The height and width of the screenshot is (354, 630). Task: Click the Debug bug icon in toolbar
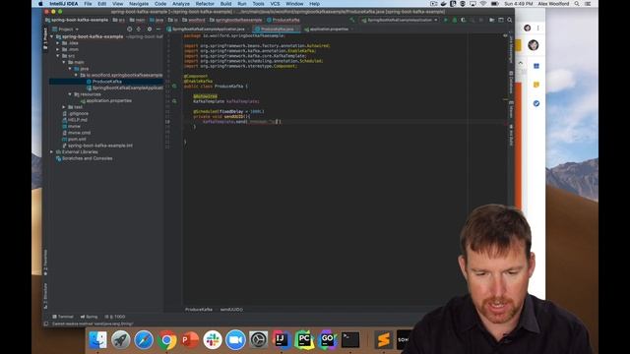point(455,20)
